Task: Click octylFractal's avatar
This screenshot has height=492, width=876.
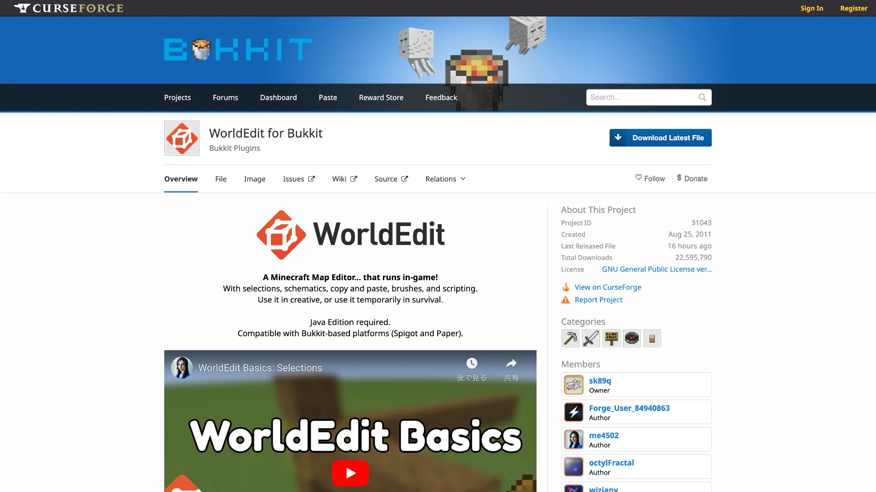Action: (x=574, y=467)
